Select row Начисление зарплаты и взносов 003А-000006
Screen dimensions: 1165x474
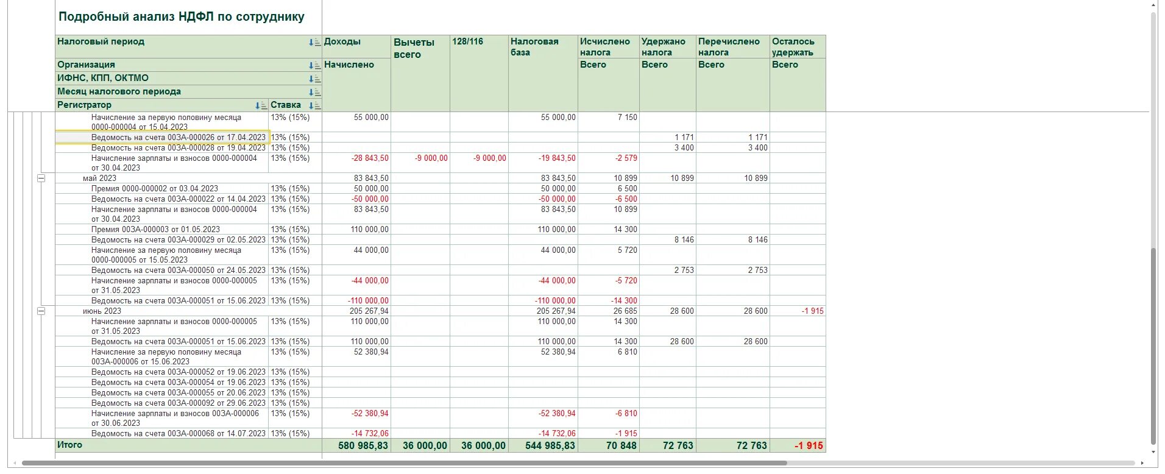coord(175,419)
